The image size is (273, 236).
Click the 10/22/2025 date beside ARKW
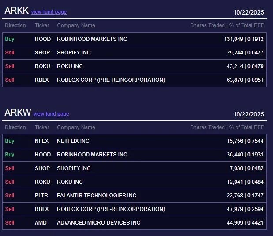click(x=248, y=114)
